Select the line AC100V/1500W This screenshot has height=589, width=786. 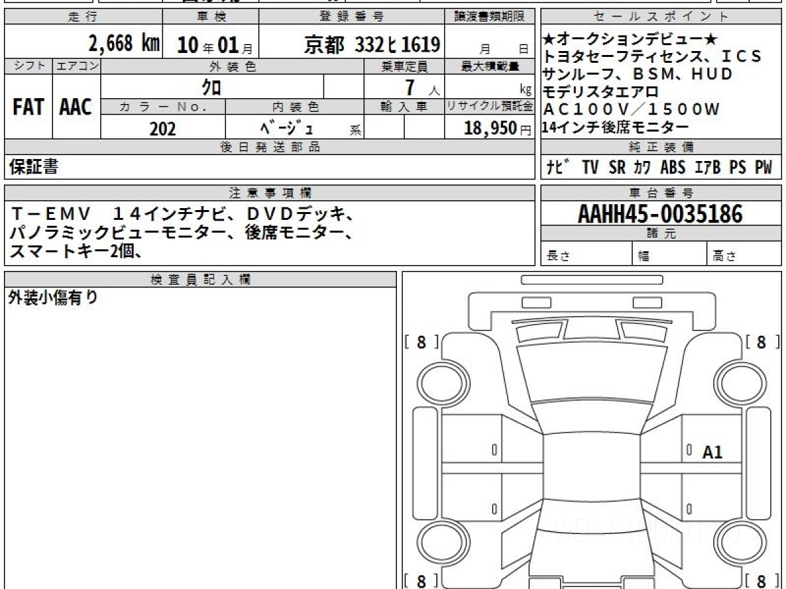pyautogui.click(x=631, y=109)
